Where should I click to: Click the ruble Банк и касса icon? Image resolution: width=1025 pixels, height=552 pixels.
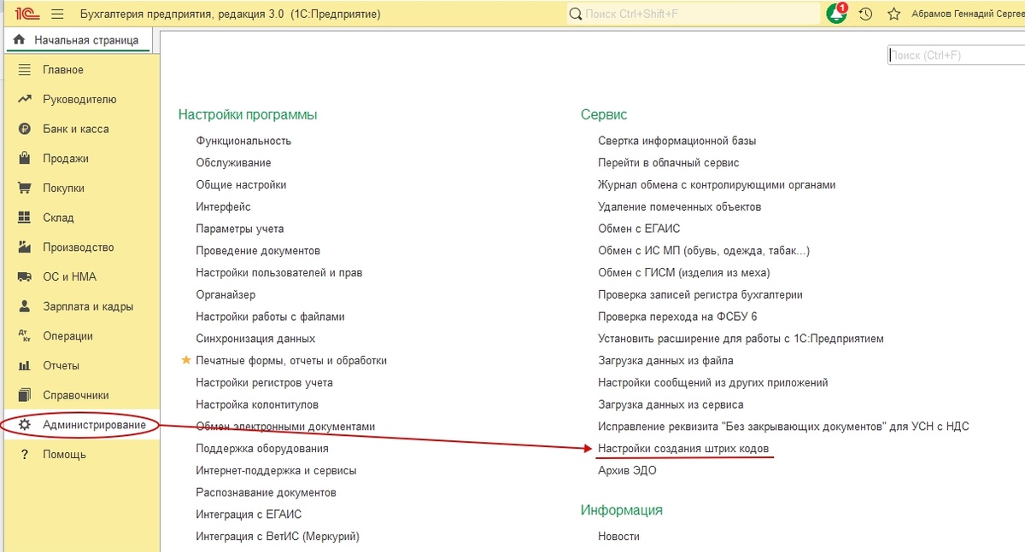[25, 129]
